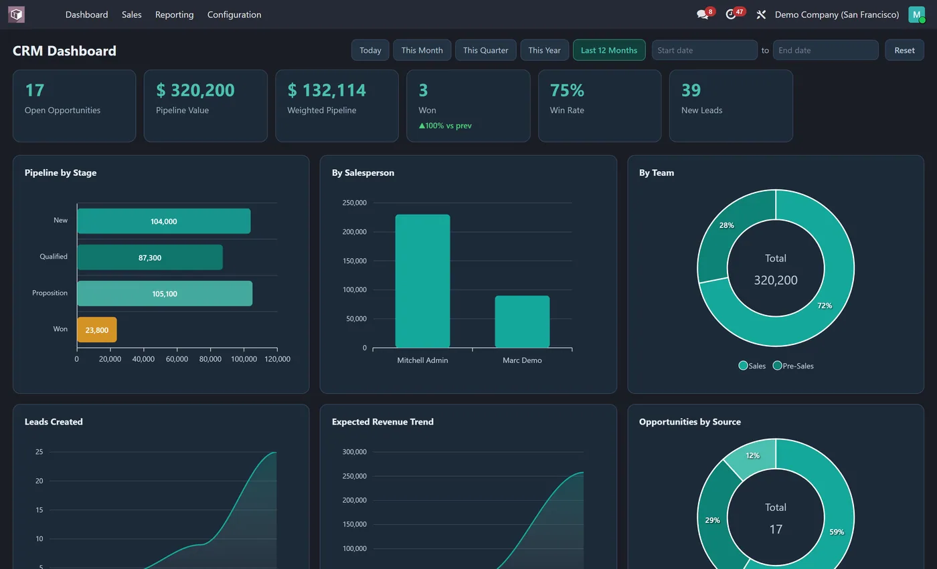Select the 59% source donut segment
This screenshot has width=937, height=569.
tap(837, 532)
